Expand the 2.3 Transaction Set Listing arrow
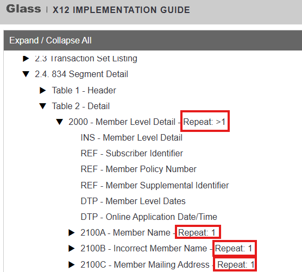302x272 pixels. click(26, 59)
